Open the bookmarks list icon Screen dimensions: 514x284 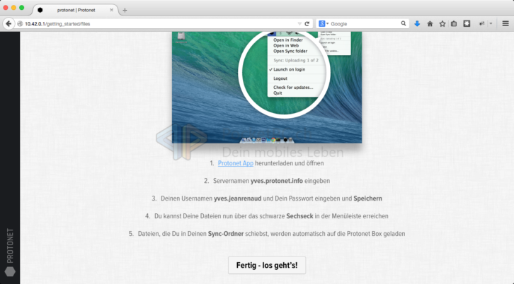point(455,23)
